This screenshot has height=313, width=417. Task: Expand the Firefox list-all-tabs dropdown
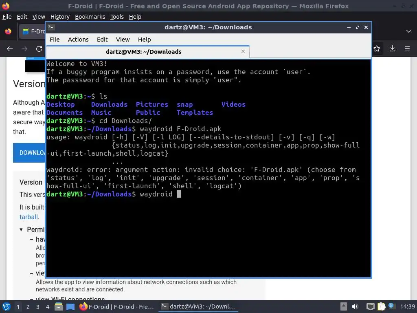point(409,31)
